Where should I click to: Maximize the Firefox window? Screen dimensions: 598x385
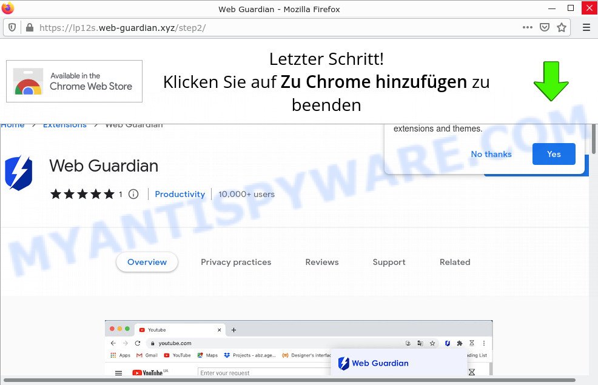571,8
